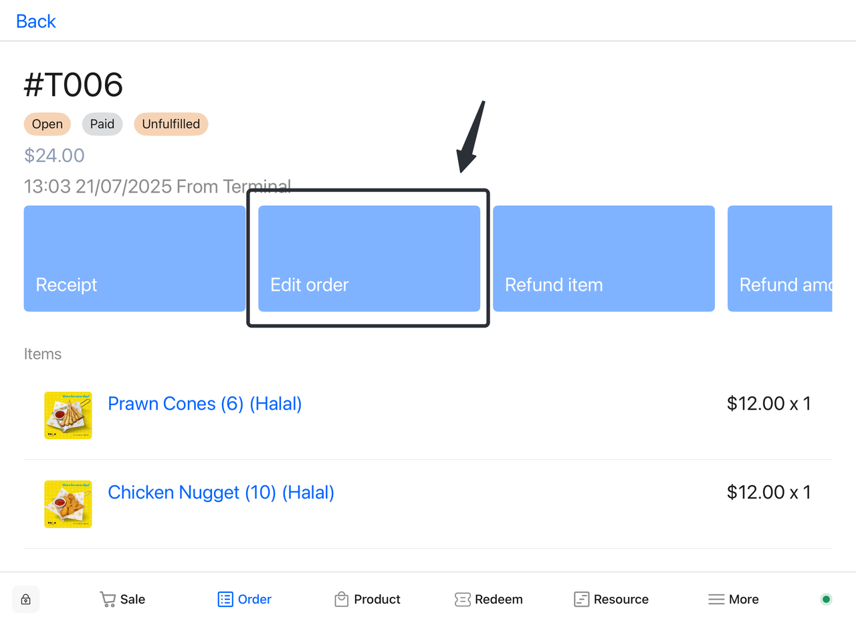This screenshot has width=856, height=627.
Task: Click the Redeem ticket icon
Action: [463, 599]
